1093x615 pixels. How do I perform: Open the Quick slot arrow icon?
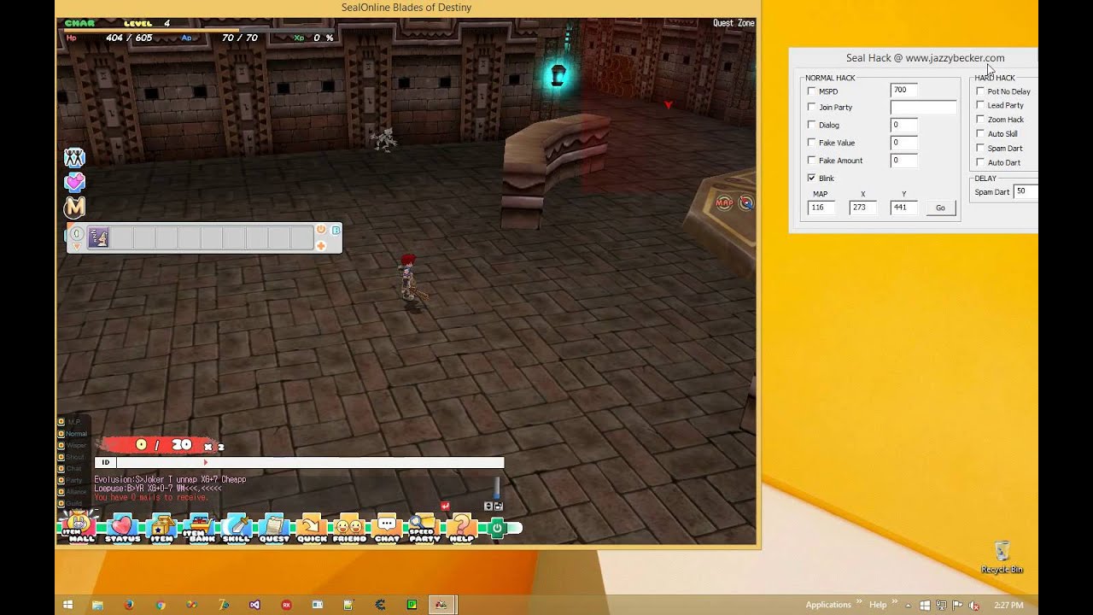(312, 527)
